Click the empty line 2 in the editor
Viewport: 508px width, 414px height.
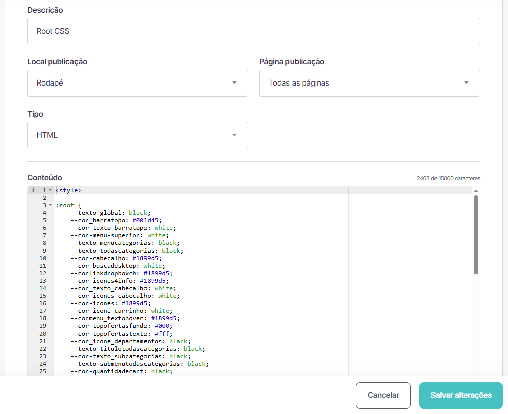[151, 198]
